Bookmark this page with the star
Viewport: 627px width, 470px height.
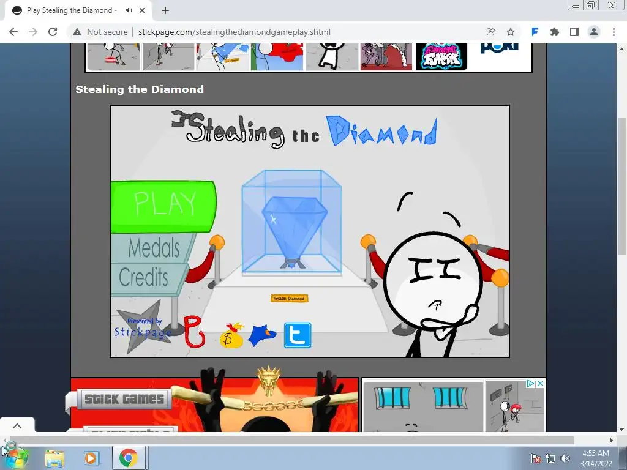(x=511, y=32)
